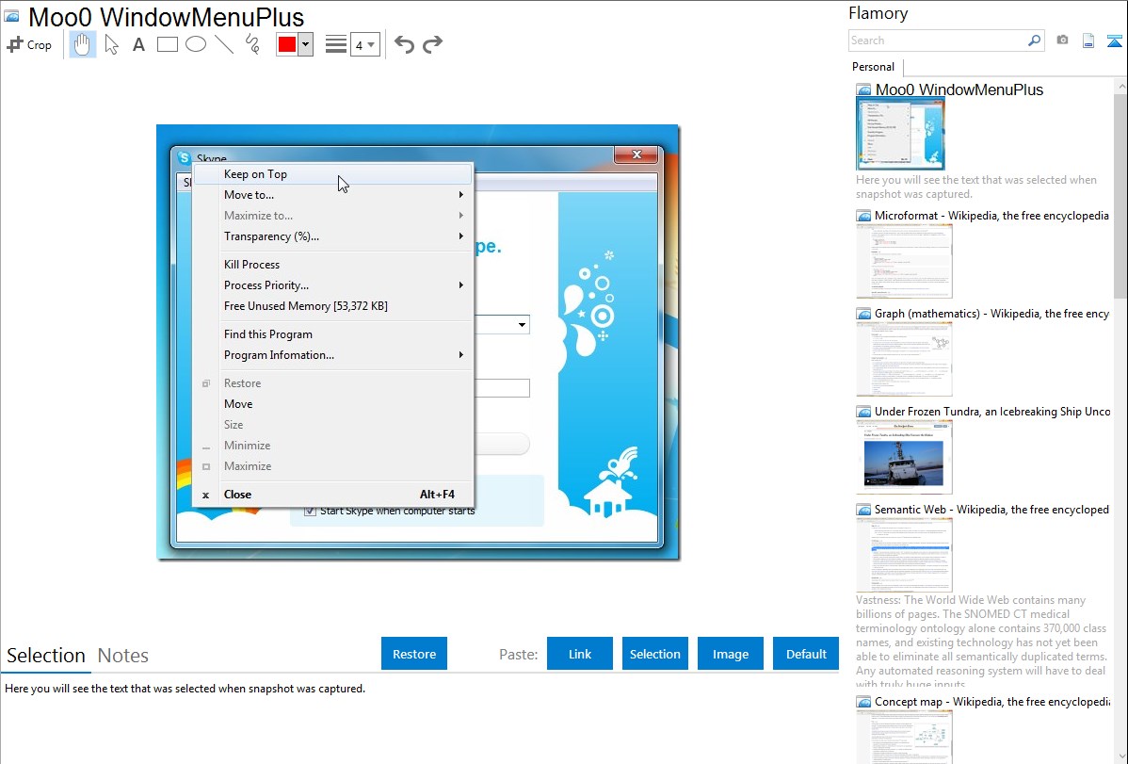
Task: Click the red color swatch
Action: pos(287,44)
